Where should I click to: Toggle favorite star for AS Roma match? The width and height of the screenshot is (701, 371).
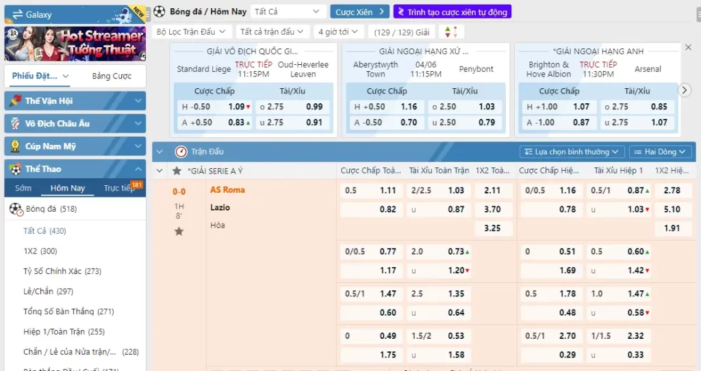click(179, 232)
